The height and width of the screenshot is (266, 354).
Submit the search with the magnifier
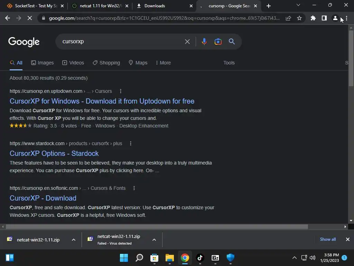pos(232,42)
